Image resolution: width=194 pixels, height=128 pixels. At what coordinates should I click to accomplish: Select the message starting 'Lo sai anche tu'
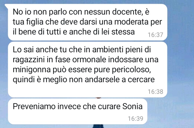[x=88, y=70]
